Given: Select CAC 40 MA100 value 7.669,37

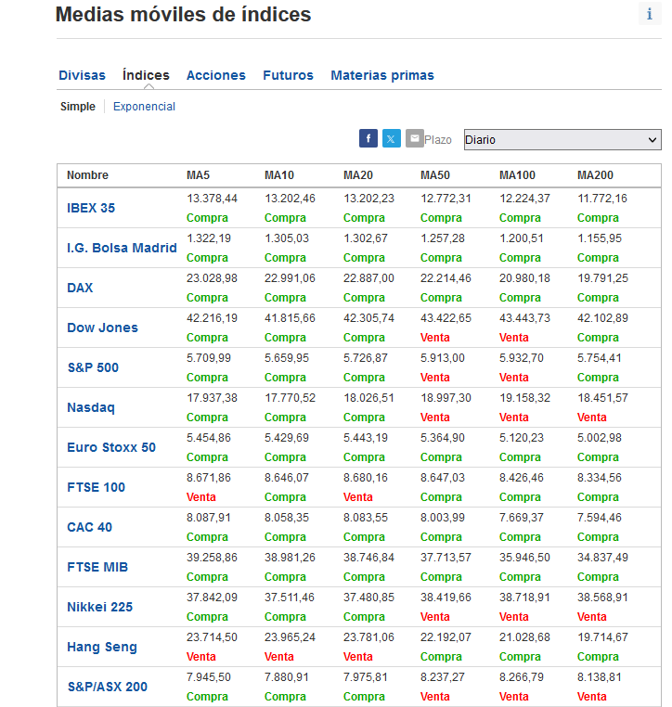Looking at the screenshot, I should pyautogui.click(x=522, y=518).
